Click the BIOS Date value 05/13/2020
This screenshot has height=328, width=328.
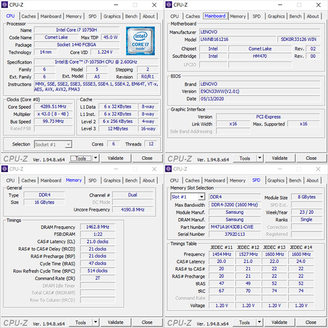coord(260,99)
